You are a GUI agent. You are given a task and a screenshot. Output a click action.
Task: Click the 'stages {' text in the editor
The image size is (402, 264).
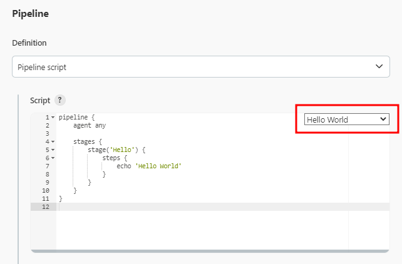coord(88,141)
